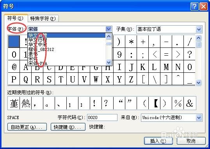Pick recently used full stop 。
The width and height of the screenshot is (210, 149).
point(49,103)
